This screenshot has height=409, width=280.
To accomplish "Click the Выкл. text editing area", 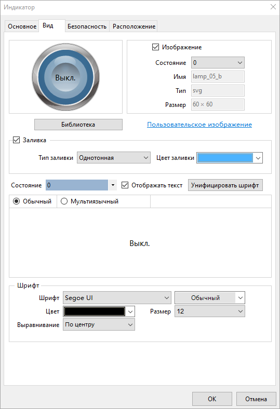I will (140, 242).
